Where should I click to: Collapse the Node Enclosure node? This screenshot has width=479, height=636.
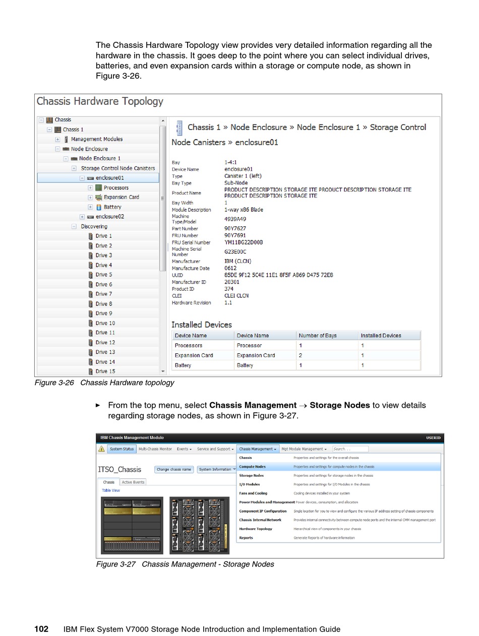click(57, 149)
